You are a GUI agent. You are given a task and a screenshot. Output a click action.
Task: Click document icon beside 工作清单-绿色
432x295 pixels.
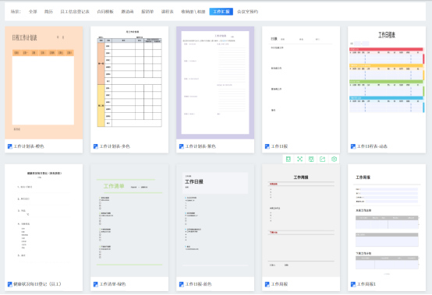[x=96, y=284]
